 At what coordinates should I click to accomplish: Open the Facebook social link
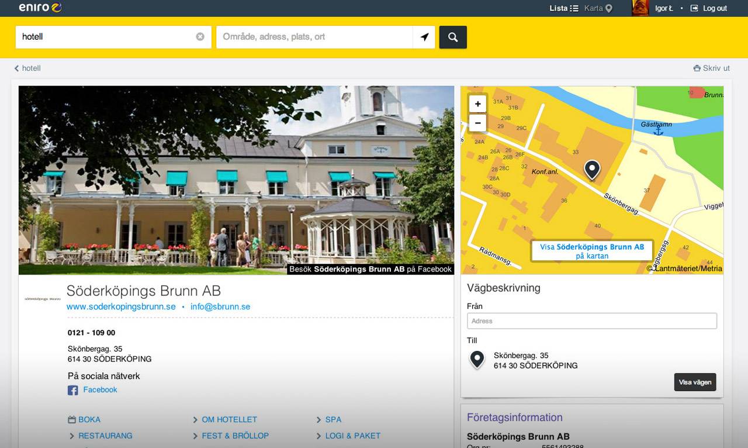(100, 390)
